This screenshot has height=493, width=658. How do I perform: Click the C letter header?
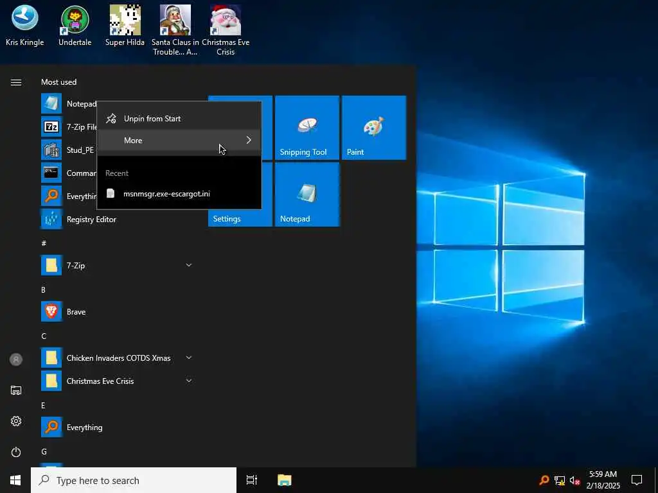(x=44, y=336)
